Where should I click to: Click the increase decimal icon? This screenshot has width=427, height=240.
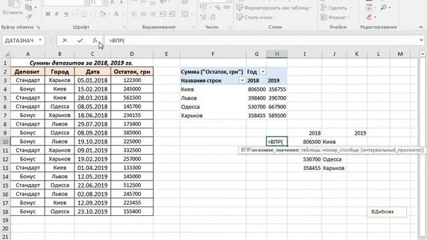pos(203,17)
